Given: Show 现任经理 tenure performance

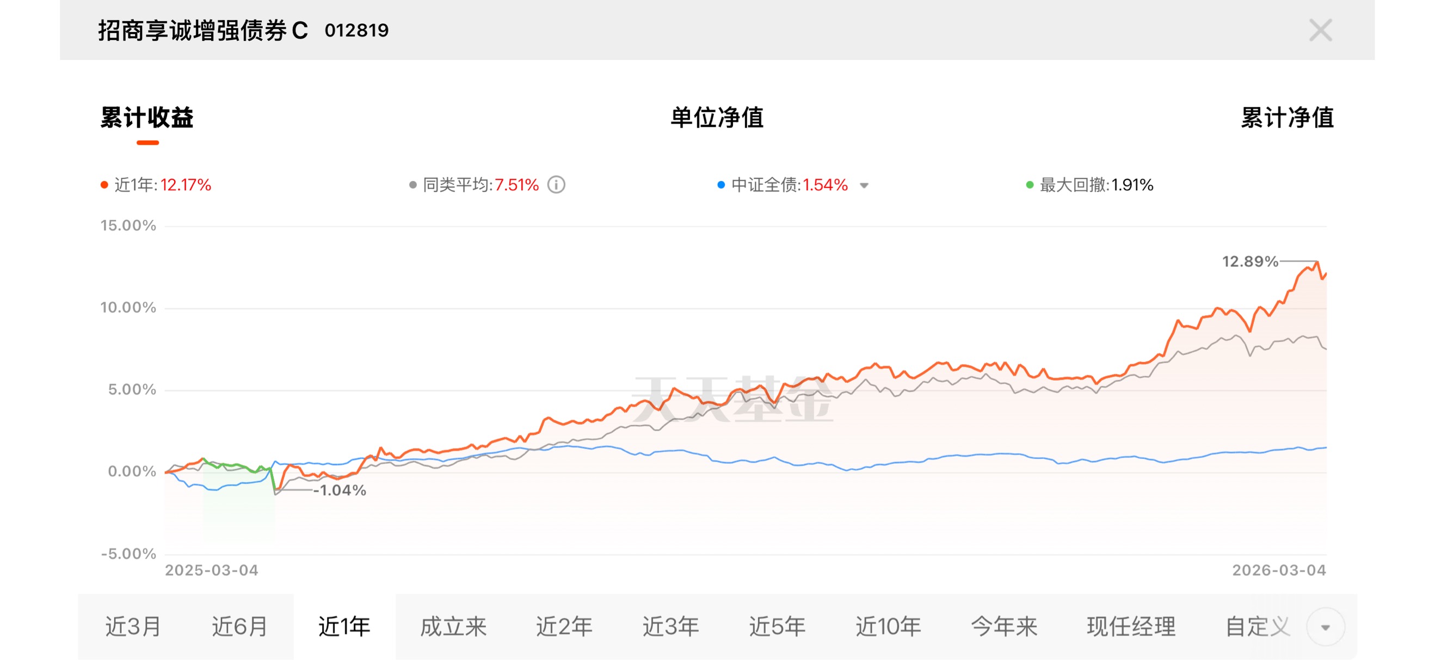Looking at the screenshot, I should tap(1131, 627).
